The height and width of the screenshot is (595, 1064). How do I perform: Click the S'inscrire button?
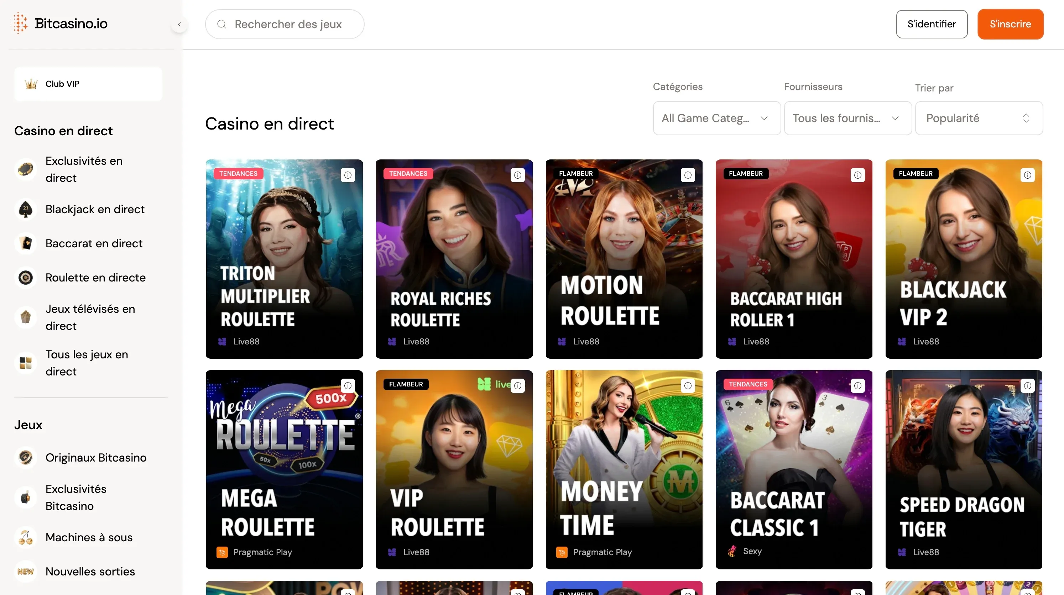coord(1010,24)
